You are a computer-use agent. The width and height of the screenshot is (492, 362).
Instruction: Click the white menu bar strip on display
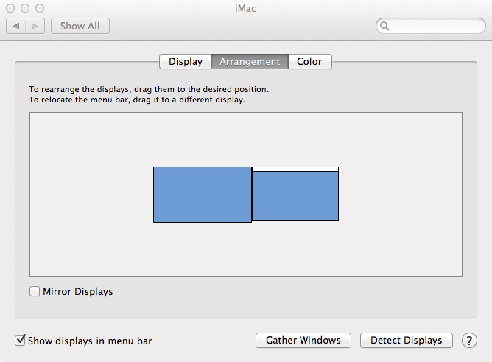[295, 169]
